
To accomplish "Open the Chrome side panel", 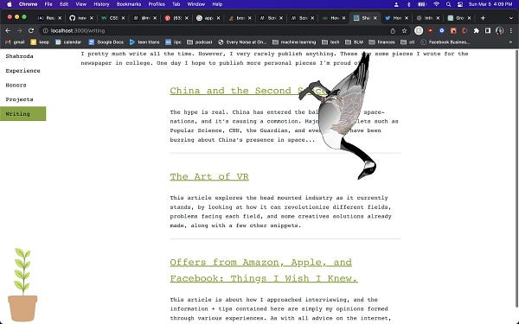I will pos(488,31).
